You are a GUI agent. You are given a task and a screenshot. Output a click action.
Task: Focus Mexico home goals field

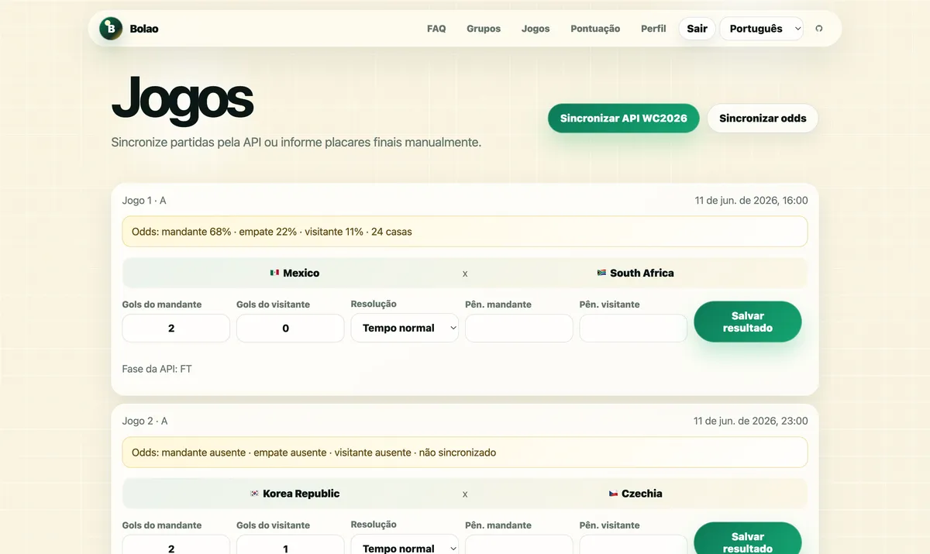(x=176, y=328)
